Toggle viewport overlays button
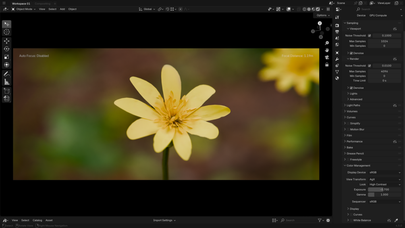This screenshot has width=405, height=228. pos(289,9)
